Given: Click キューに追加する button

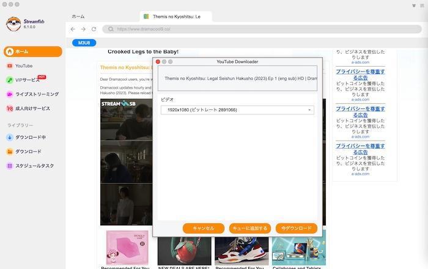Looking at the screenshot, I should point(249,228).
